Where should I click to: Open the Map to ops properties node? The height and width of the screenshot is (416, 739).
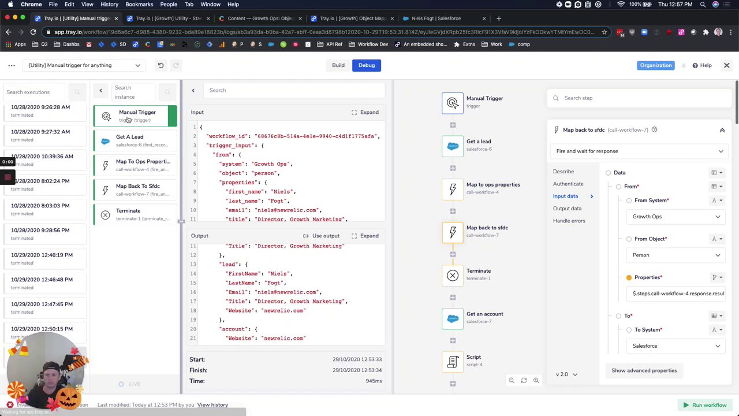tap(453, 189)
